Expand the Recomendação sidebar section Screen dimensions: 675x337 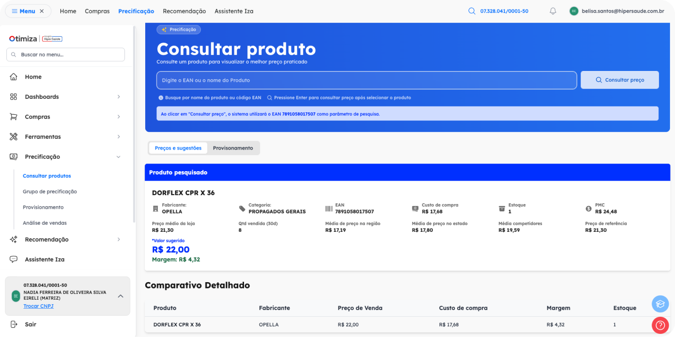[x=118, y=239]
